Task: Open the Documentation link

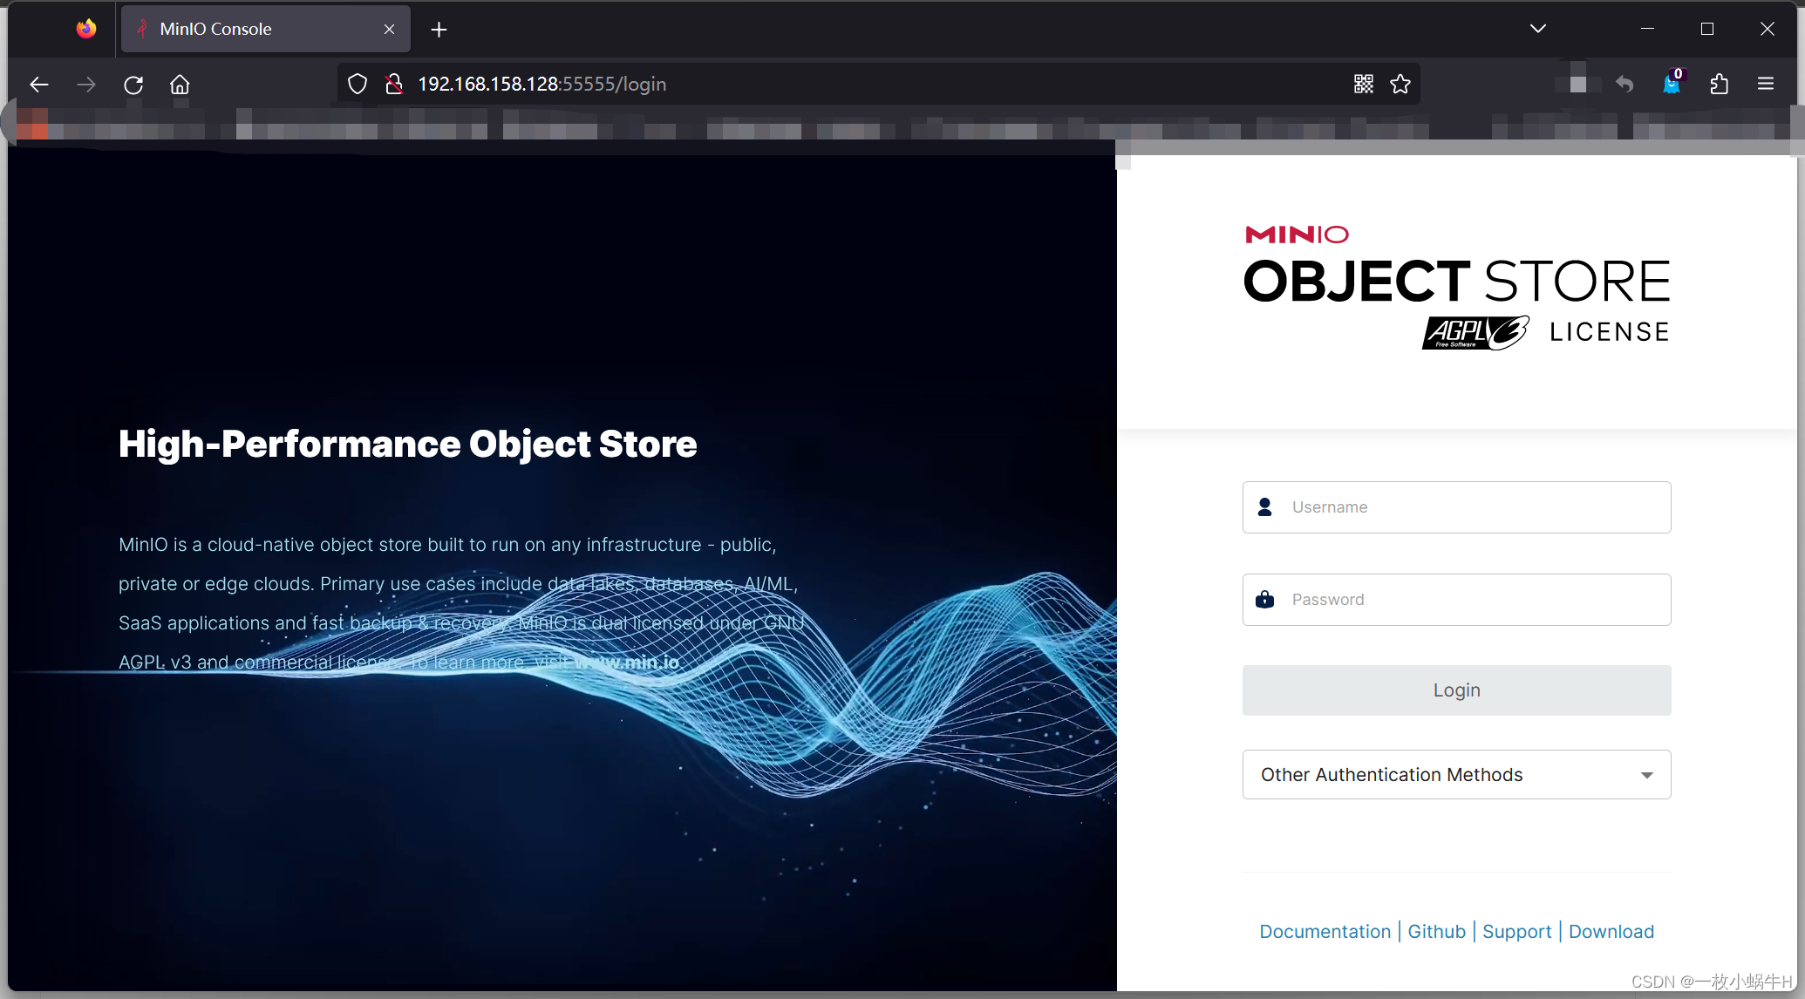Action: click(1325, 931)
